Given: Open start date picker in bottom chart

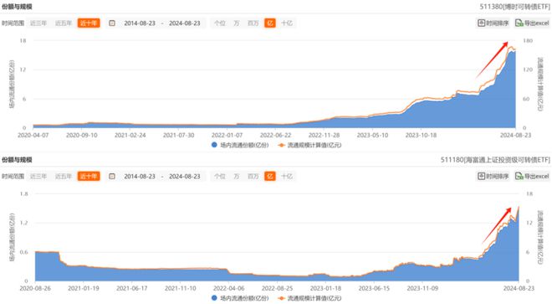Looking at the screenshot, I should tap(140, 177).
